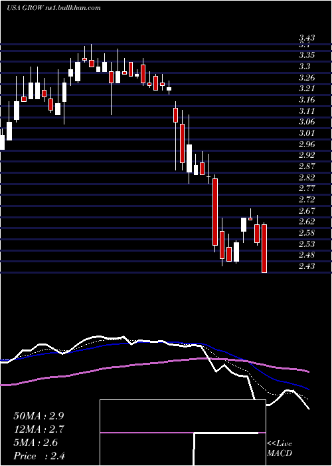Click the 2.43 price axis label

pos(307,266)
